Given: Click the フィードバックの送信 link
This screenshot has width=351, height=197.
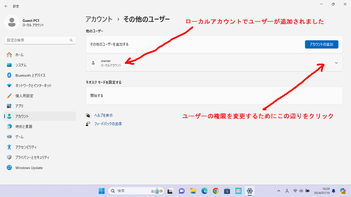Looking at the screenshot, I should (x=107, y=124).
